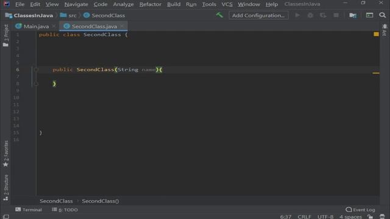Click the read-only lock icon in status bar

pyautogui.click(x=370, y=217)
